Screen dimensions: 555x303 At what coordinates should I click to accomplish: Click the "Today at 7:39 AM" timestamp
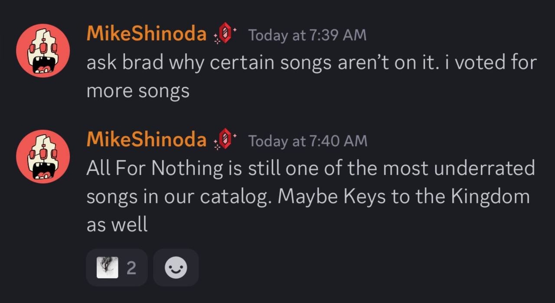point(307,35)
